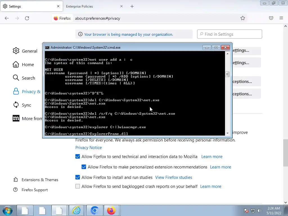The height and width of the screenshot is (216, 288).
Task: Minimize the cmd.exe window
Action: pos(207,48)
